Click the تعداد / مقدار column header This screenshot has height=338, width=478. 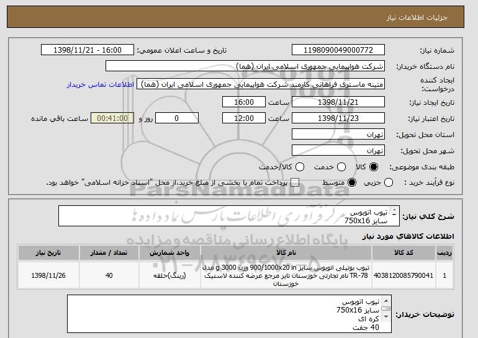[x=109, y=253]
